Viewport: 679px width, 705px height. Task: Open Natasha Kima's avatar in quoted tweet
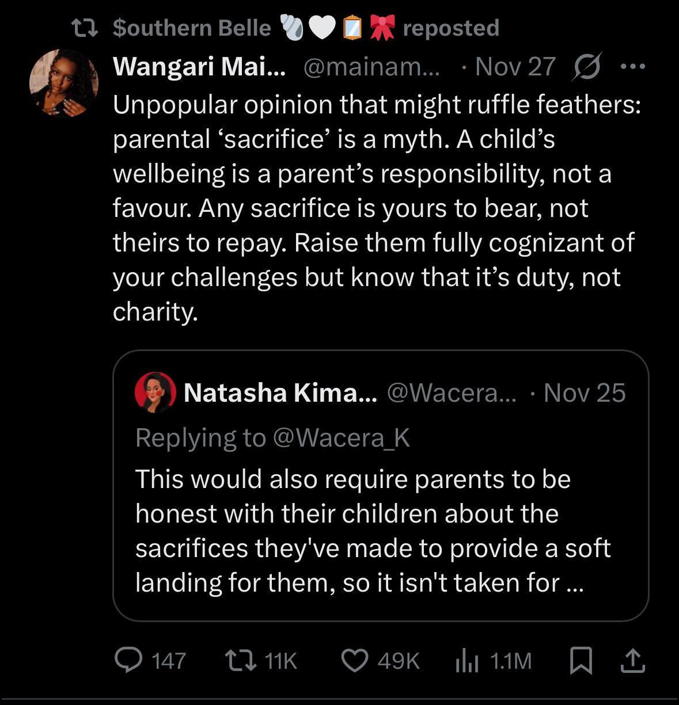coord(155,392)
